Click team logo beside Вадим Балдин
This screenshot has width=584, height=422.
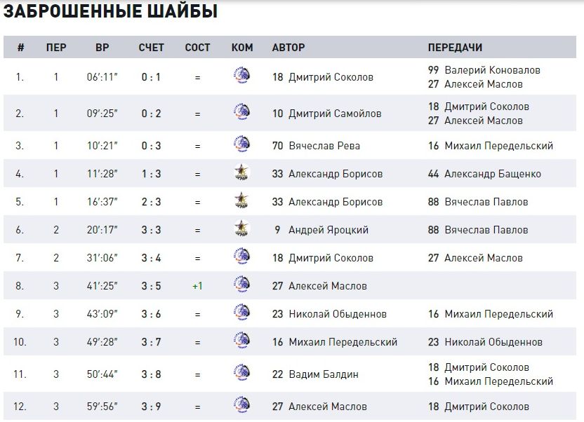[241, 373]
